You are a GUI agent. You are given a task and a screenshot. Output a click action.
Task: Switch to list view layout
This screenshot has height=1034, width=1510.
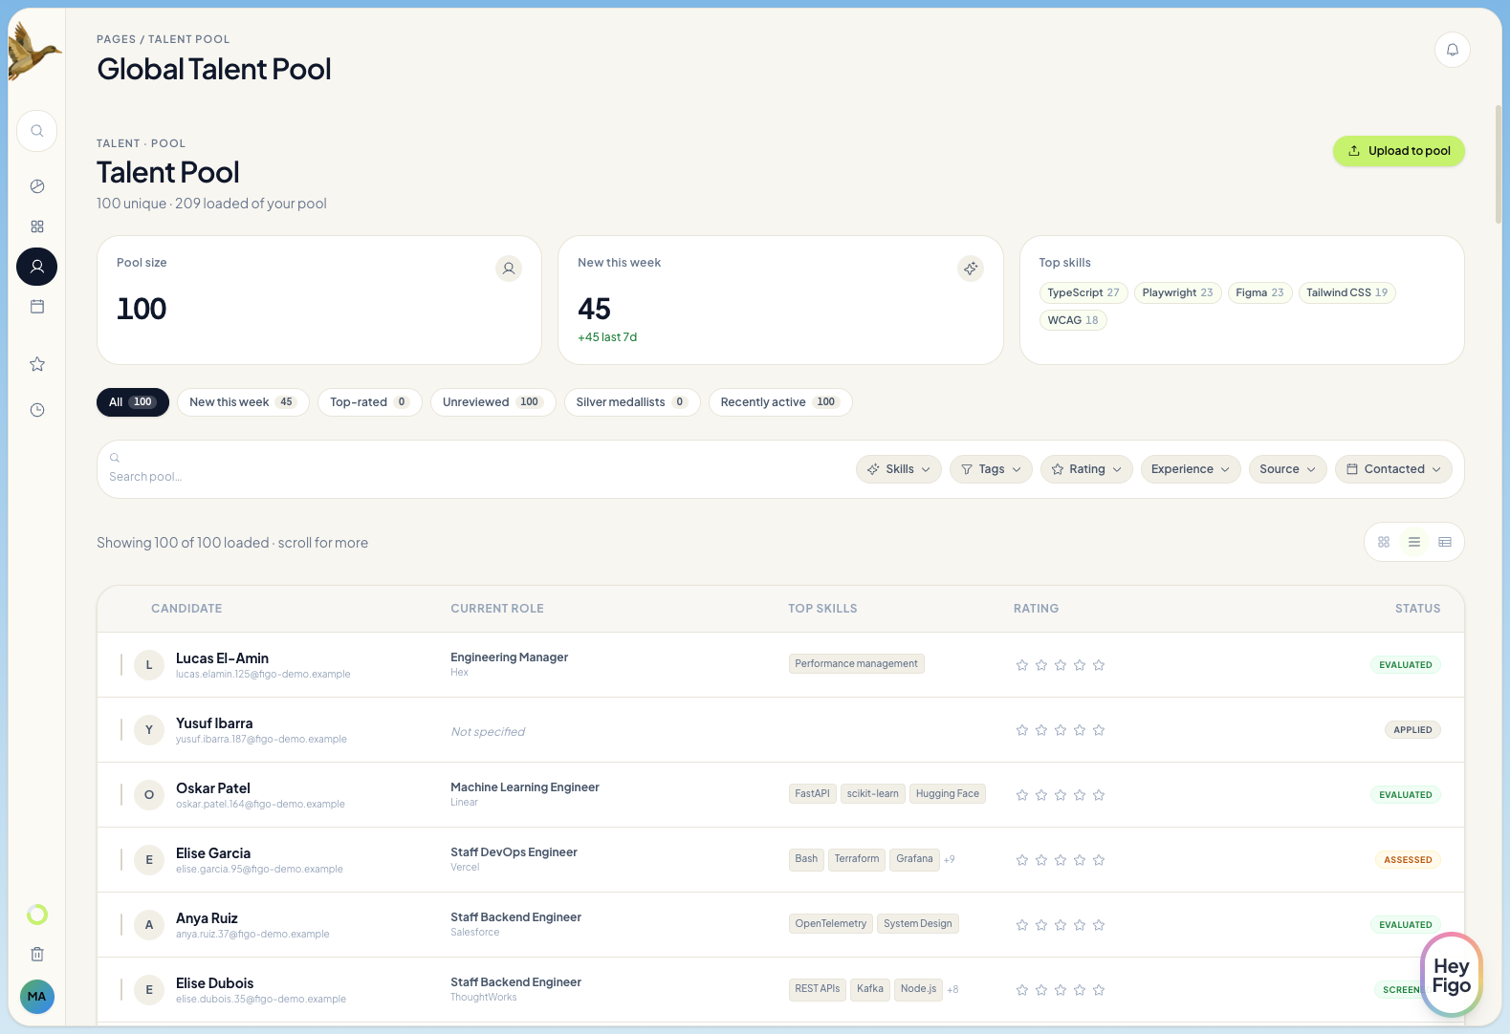click(x=1414, y=542)
